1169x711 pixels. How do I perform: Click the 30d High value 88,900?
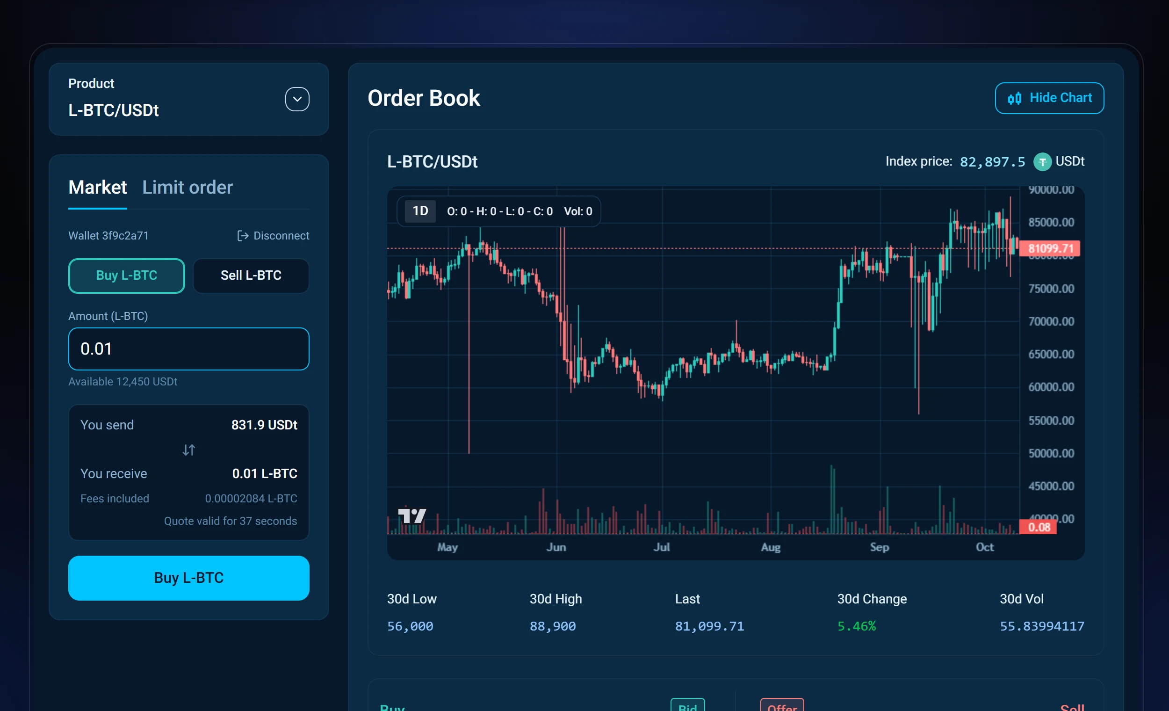point(553,626)
